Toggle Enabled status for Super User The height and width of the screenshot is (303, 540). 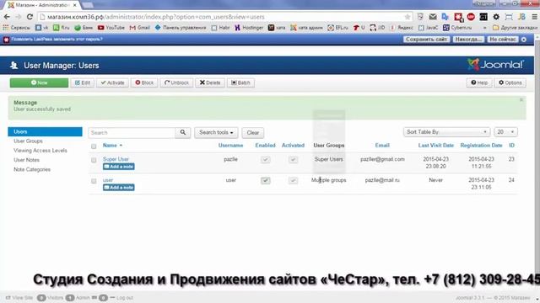coord(265,160)
